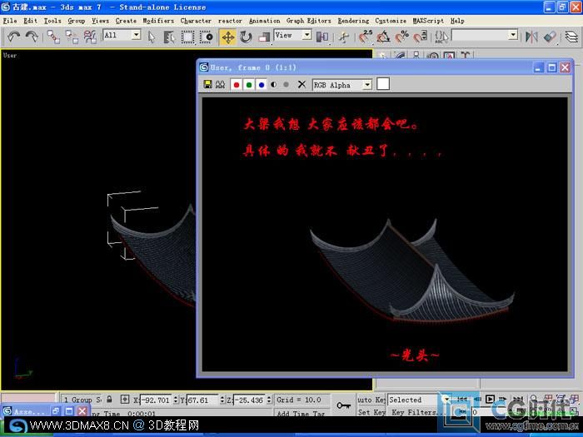Screen dimensions: 583x437
Task: Toggle the Angle Snap icon
Action: click(x=383, y=37)
